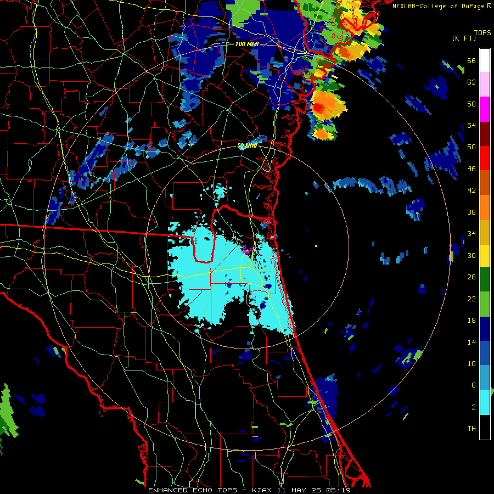Screen dimensions: 494x494
Task: Click the magenta echo pixels at radar center
Action: click(x=246, y=250)
